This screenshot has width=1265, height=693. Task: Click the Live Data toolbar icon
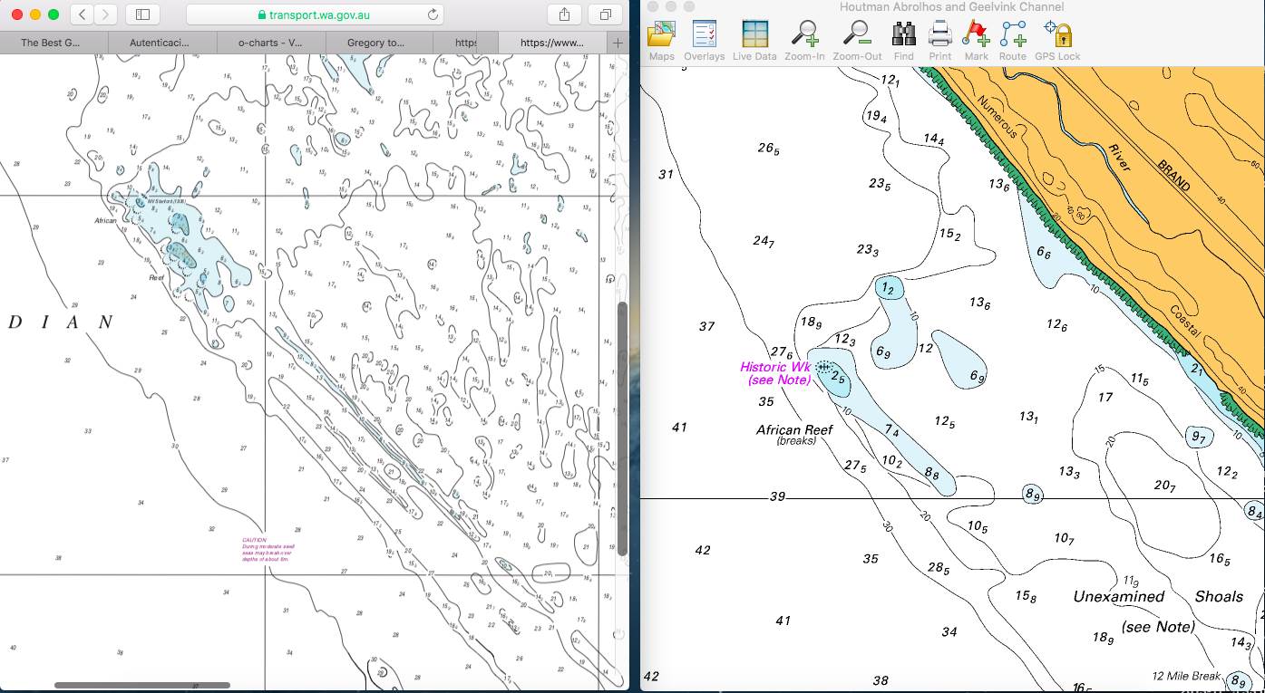point(754,35)
